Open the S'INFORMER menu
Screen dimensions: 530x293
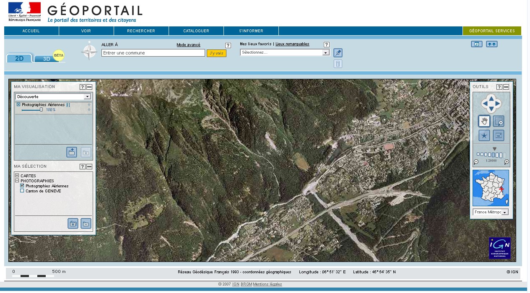click(x=251, y=31)
